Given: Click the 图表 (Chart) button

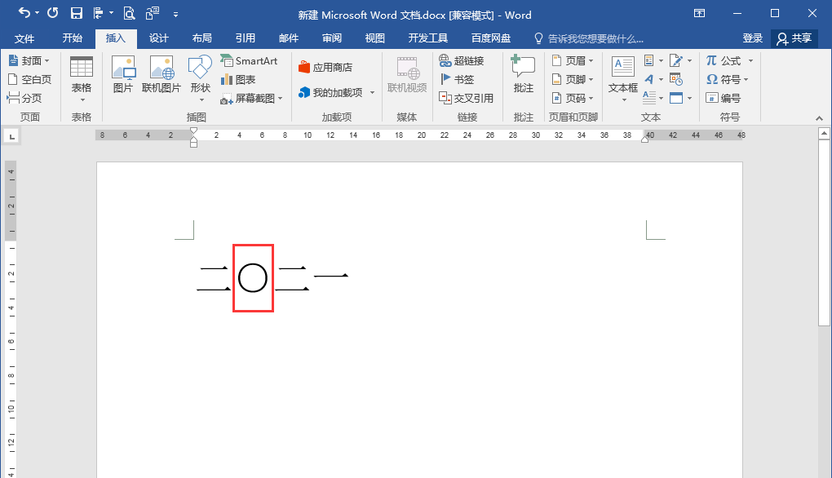Looking at the screenshot, I should [x=238, y=80].
